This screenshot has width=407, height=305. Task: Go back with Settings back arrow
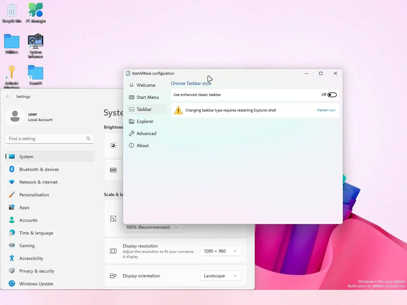[x=8, y=96]
